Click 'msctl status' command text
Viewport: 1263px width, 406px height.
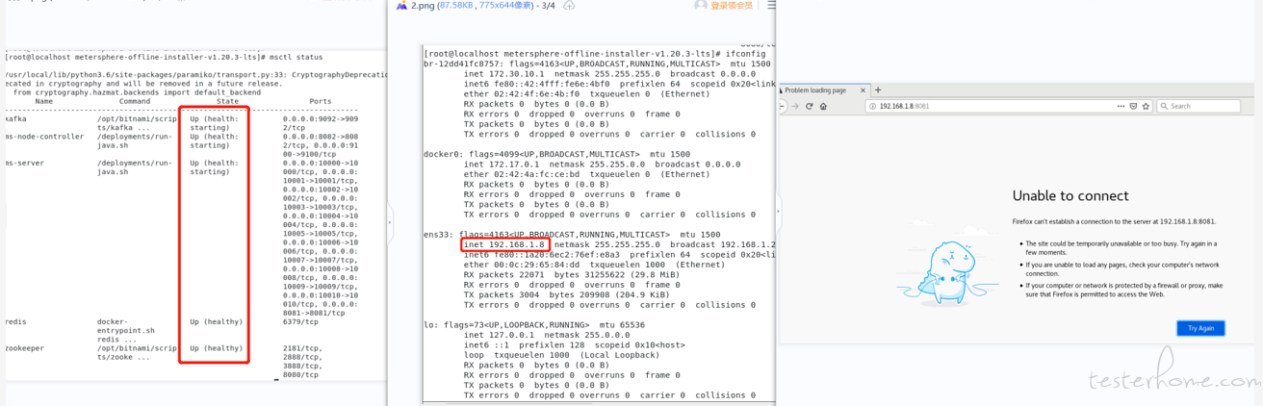pos(296,58)
